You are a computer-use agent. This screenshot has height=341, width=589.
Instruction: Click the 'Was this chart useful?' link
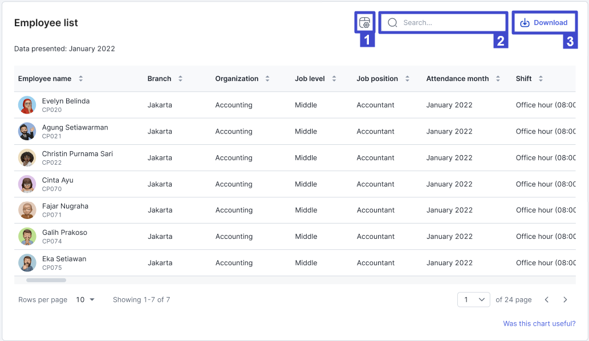[x=539, y=323]
